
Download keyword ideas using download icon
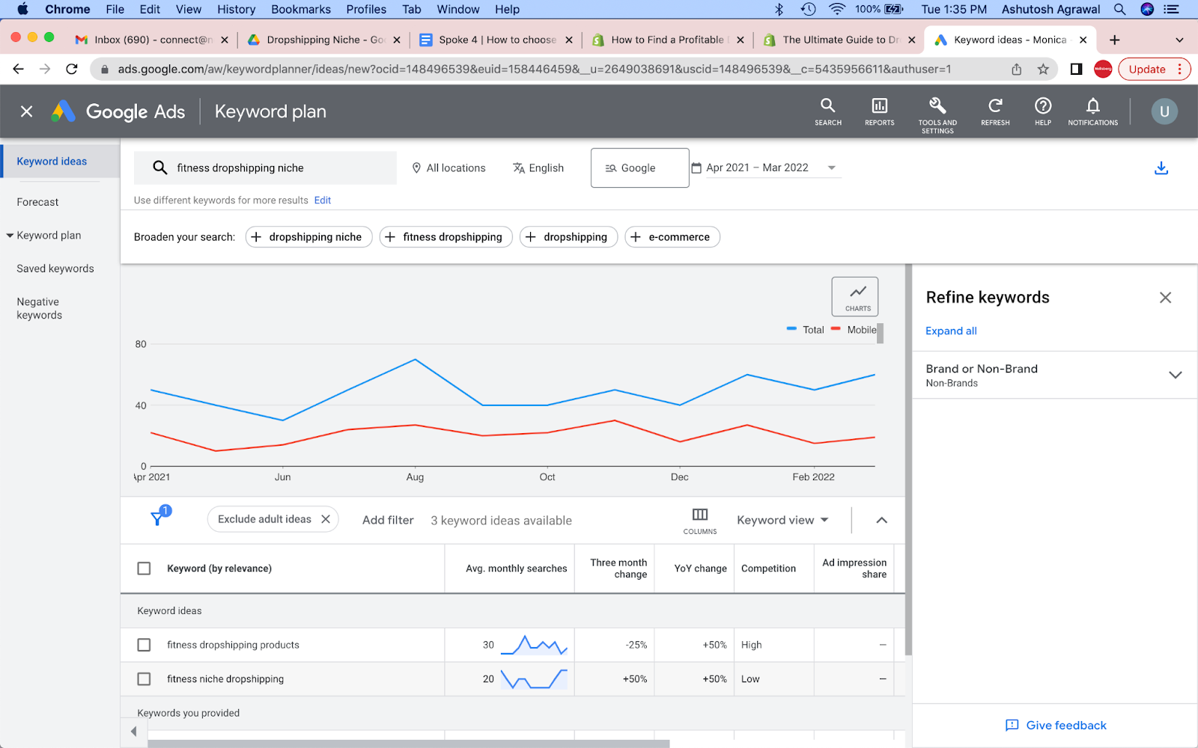(1161, 168)
